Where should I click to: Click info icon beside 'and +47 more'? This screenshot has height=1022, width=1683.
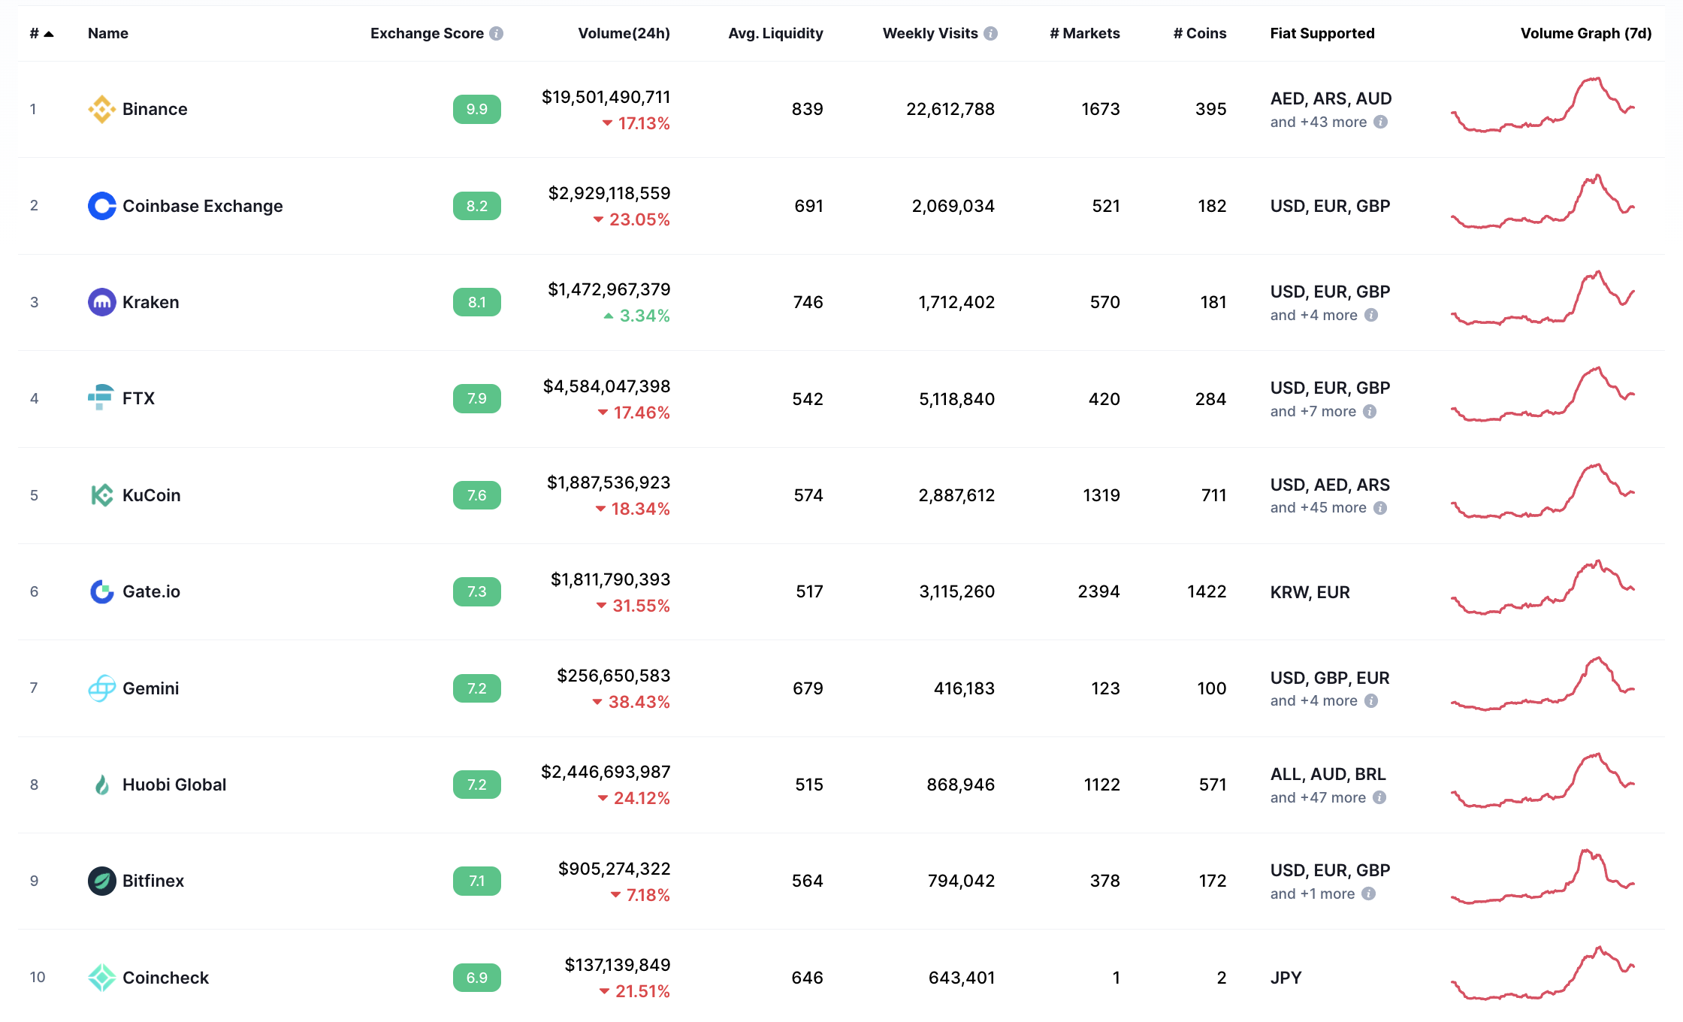1379,797
